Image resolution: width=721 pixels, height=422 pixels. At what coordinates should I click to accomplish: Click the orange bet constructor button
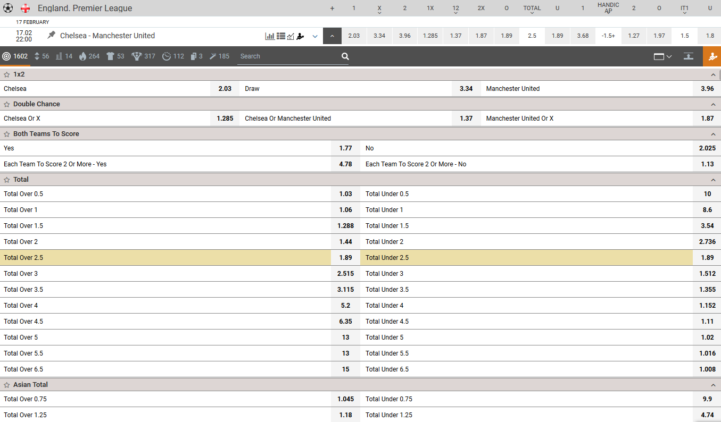click(x=712, y=56)
